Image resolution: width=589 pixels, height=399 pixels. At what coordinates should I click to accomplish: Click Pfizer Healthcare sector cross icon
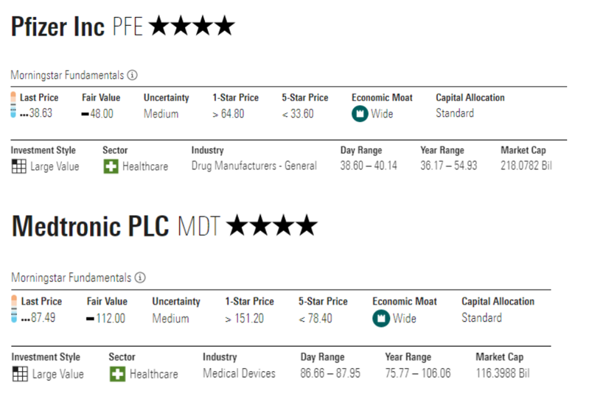coord(111,166)
